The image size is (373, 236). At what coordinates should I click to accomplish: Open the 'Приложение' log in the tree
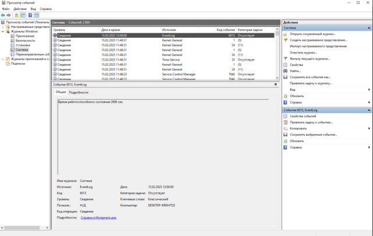coord(25,36)
